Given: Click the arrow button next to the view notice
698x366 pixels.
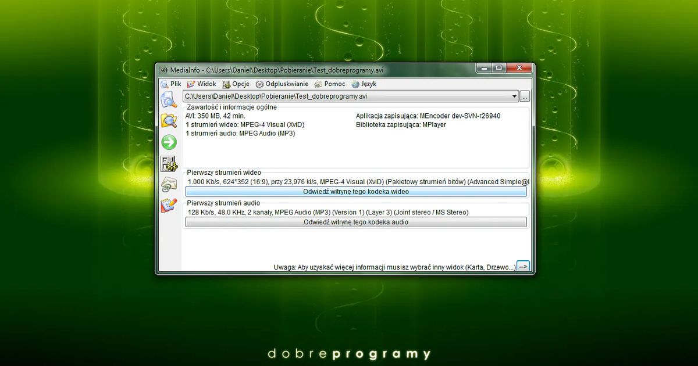Looking at the screenshot, I should click(523, 265).
